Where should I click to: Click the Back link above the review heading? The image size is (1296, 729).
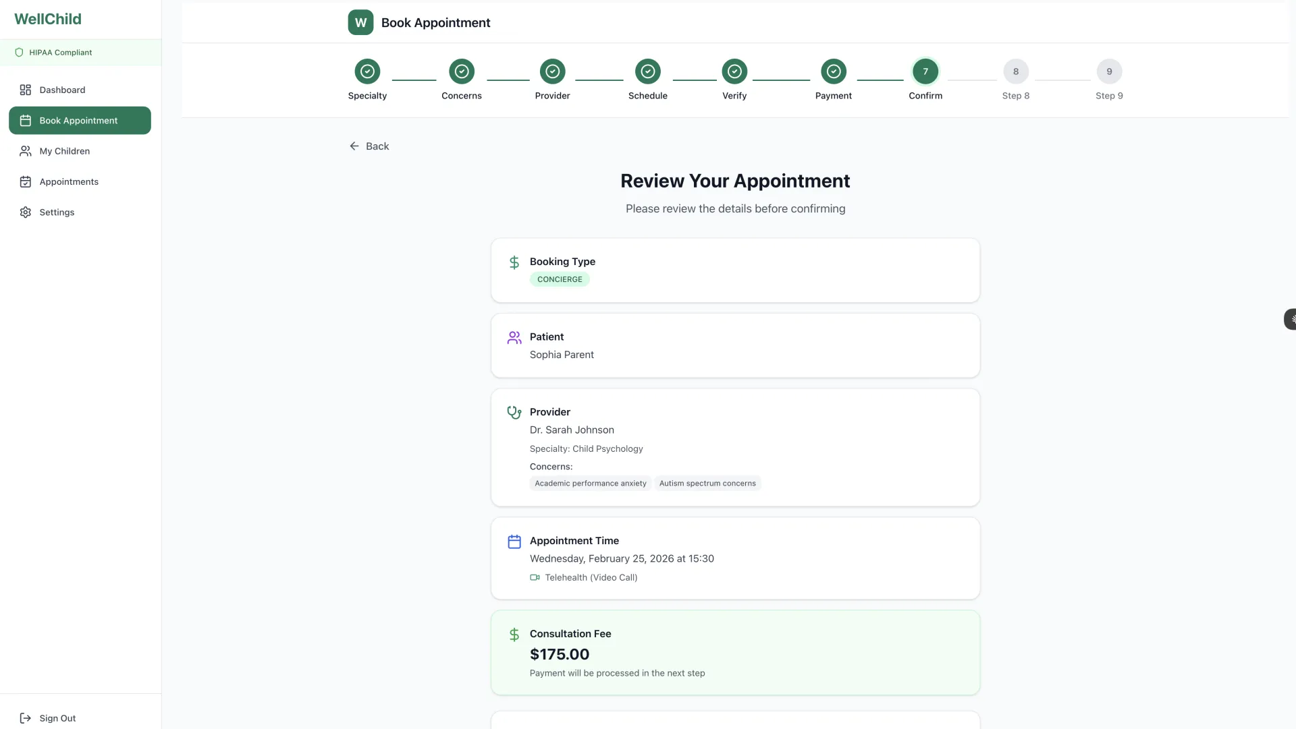pos(369,146)
